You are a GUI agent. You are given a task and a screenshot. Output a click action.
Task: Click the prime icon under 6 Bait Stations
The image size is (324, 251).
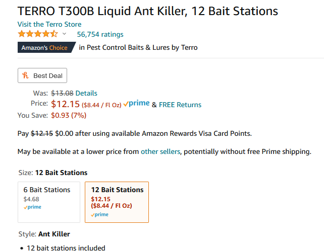pos(32,207)
